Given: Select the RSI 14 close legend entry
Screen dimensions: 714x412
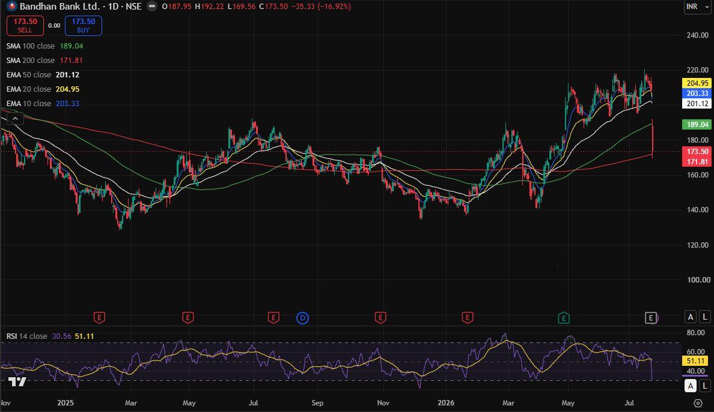Looking at the screenshot, I should click(x=50, y=336).
